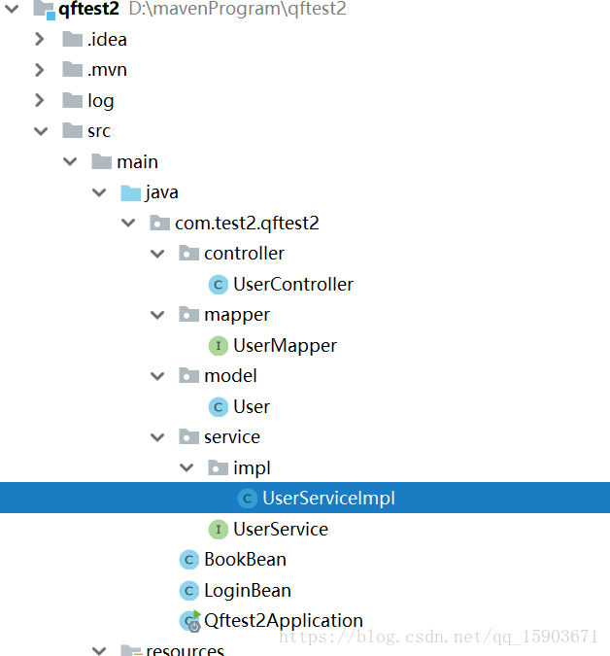Screen dimensions: 610x656
Task: Select the impl package name
Action: tap(253, 468)
